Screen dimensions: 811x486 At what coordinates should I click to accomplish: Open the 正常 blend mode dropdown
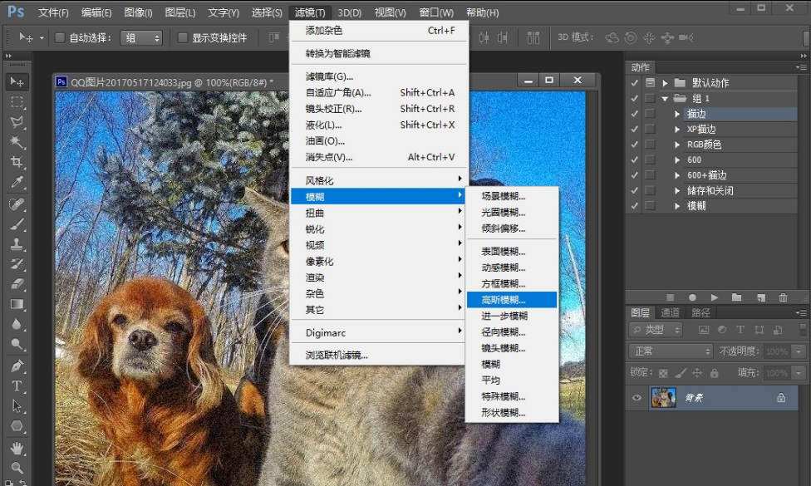click(x=670, y=351)
